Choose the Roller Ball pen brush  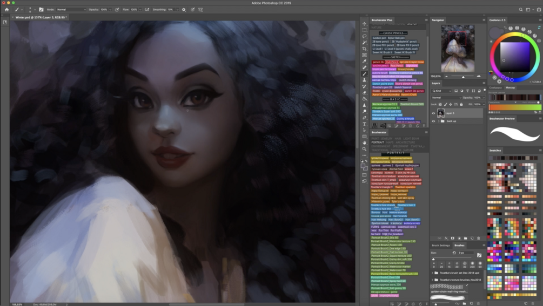(x=396, y=38)
